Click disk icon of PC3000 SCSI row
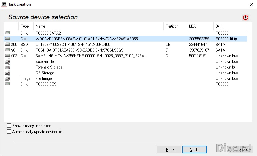 point(8,84)
